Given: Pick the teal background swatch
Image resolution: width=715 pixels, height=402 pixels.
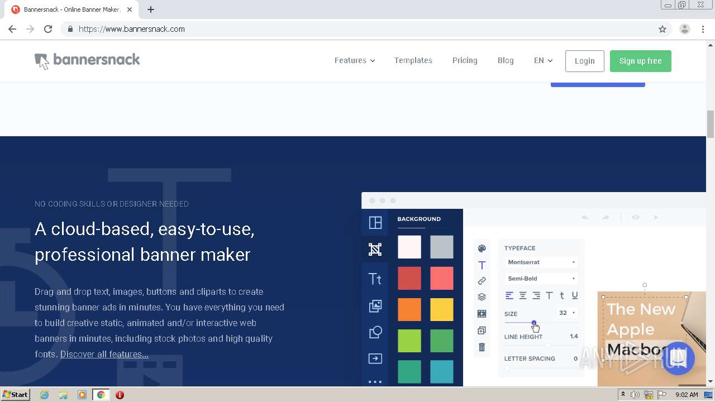Looking at the screenshot, I should [x=409, y=372].
